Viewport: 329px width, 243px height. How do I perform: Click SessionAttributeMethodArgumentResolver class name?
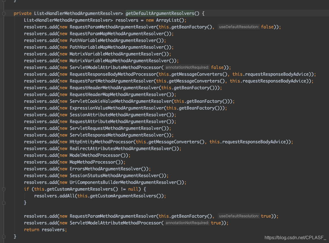(118, 115)
